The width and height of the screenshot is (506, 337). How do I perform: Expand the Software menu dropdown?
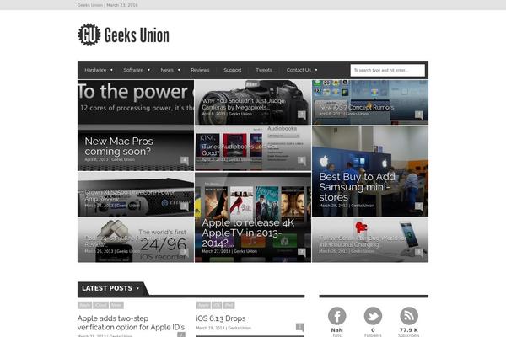[148, 70]
